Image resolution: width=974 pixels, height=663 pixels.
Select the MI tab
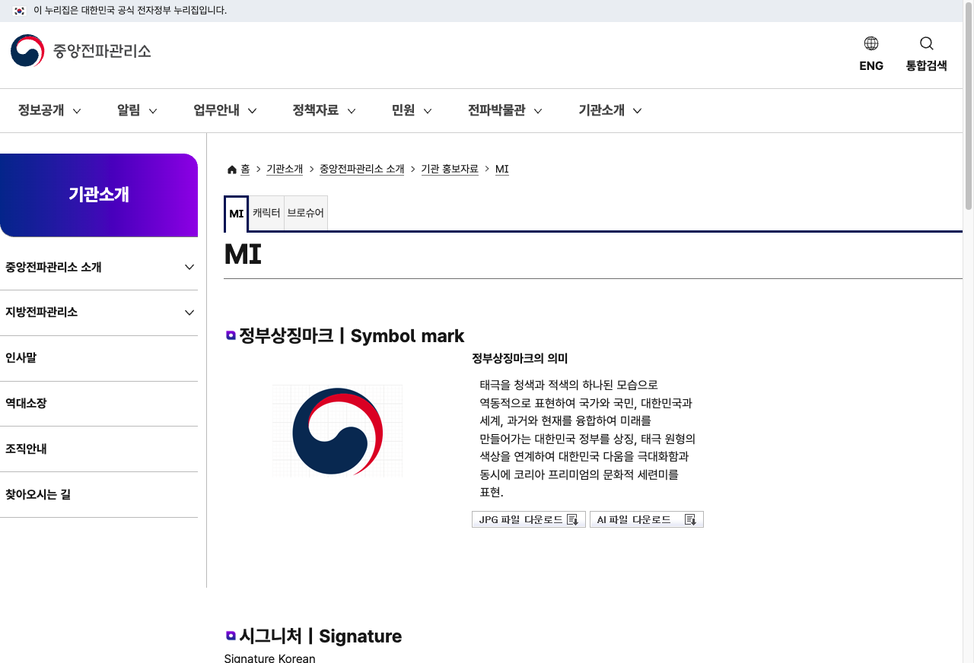[x=237, y=214]
